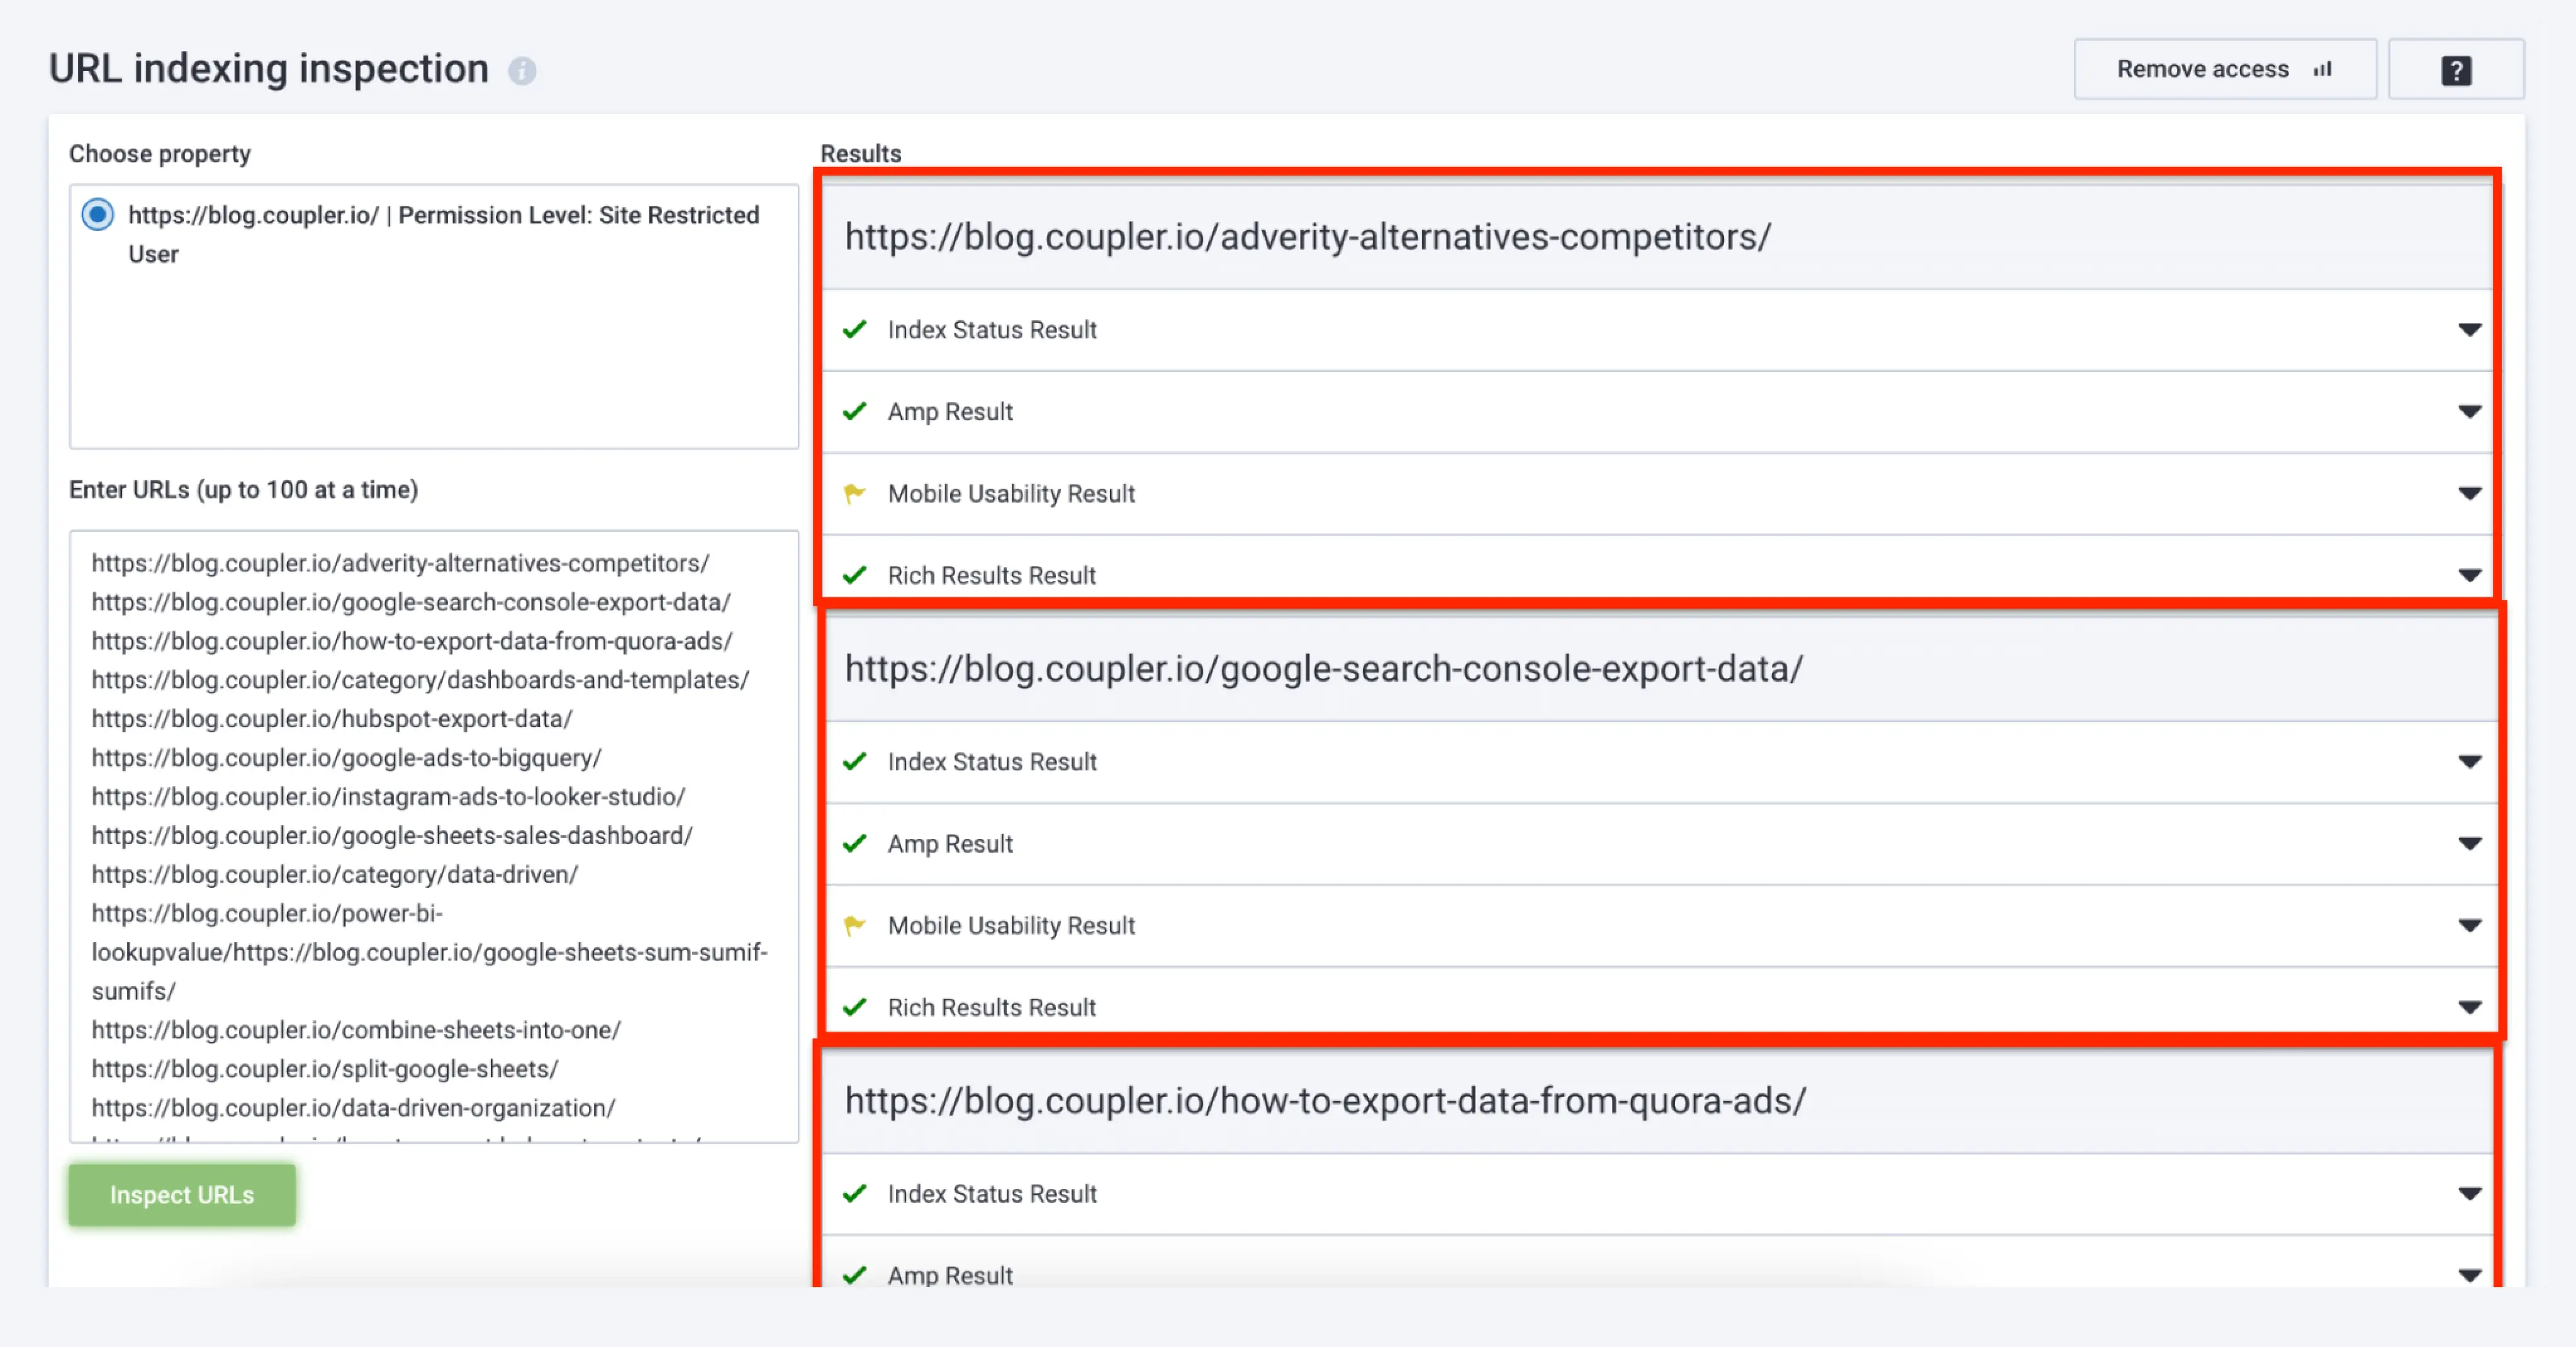Click green check icon of Rich Results for adverity-alternatives
2576x1347 pixels.
click(x=854, y=575)
